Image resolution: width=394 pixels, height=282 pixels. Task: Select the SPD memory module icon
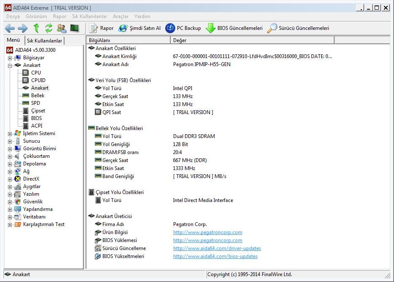[x=25, y=103]
